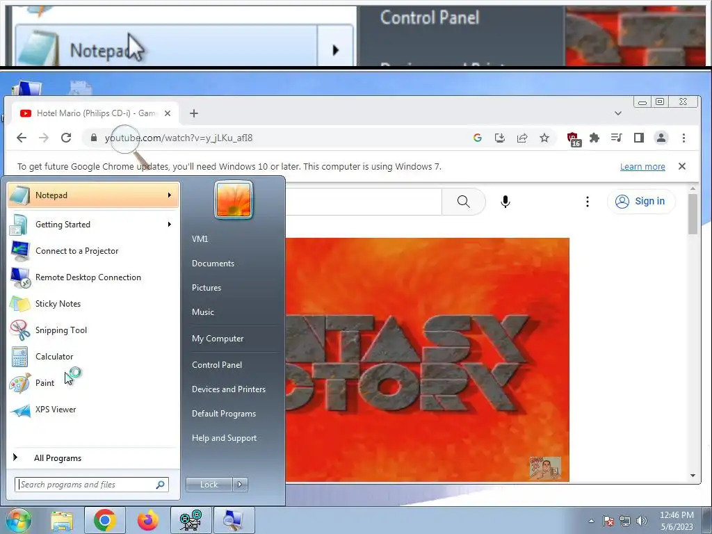
Task: Click the Firefox taskbar icon
Action: click(x=148, y=520)
